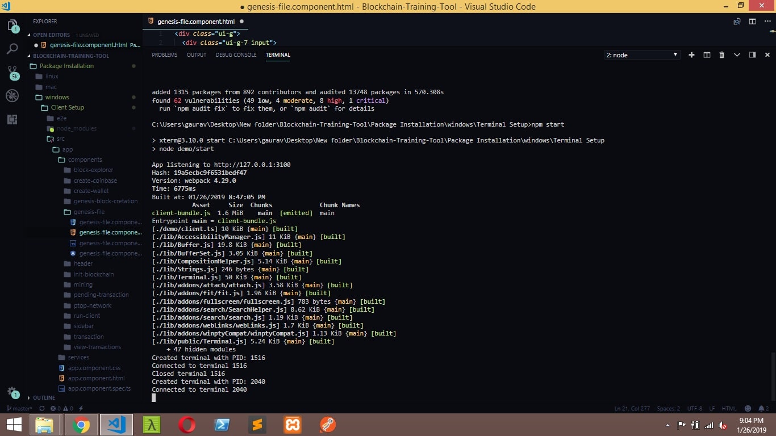Open the Debug view in activity bar
The width and height of the screenshot is (776, 436).
click(12, 95)
